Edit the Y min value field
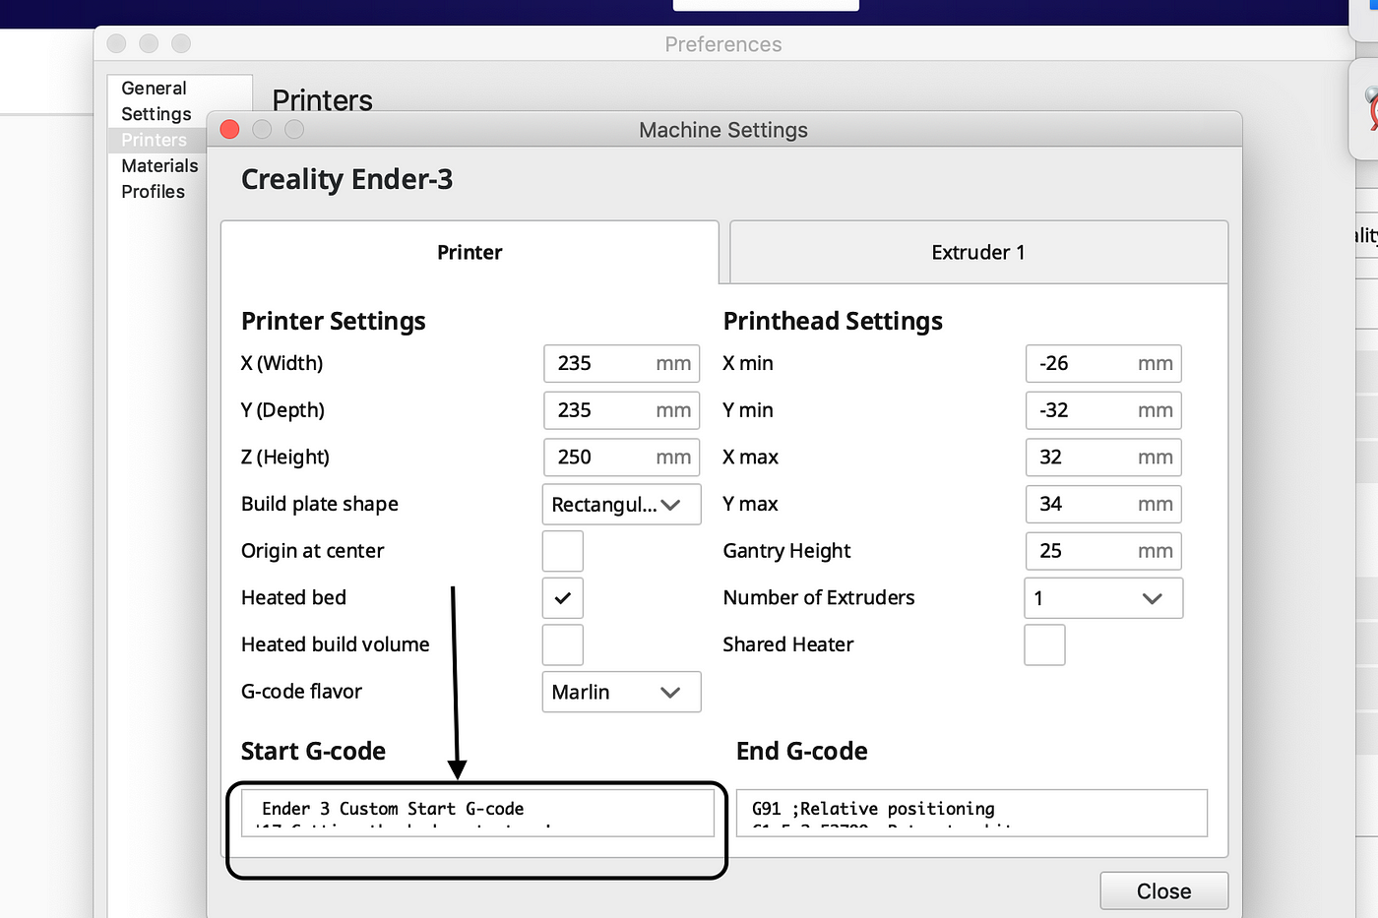1378x918 pixels. click(x=1103, y=410)
